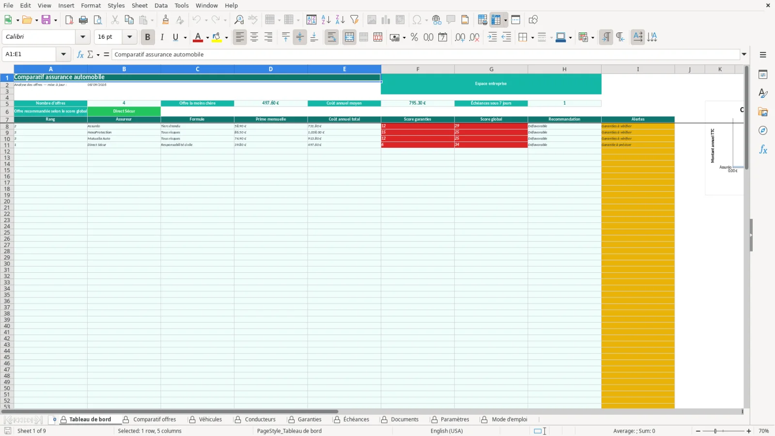This screenshot has width=775, height=436.
Task: Click the Clone Formatting paintbrush icon
Action: [166, 20]
